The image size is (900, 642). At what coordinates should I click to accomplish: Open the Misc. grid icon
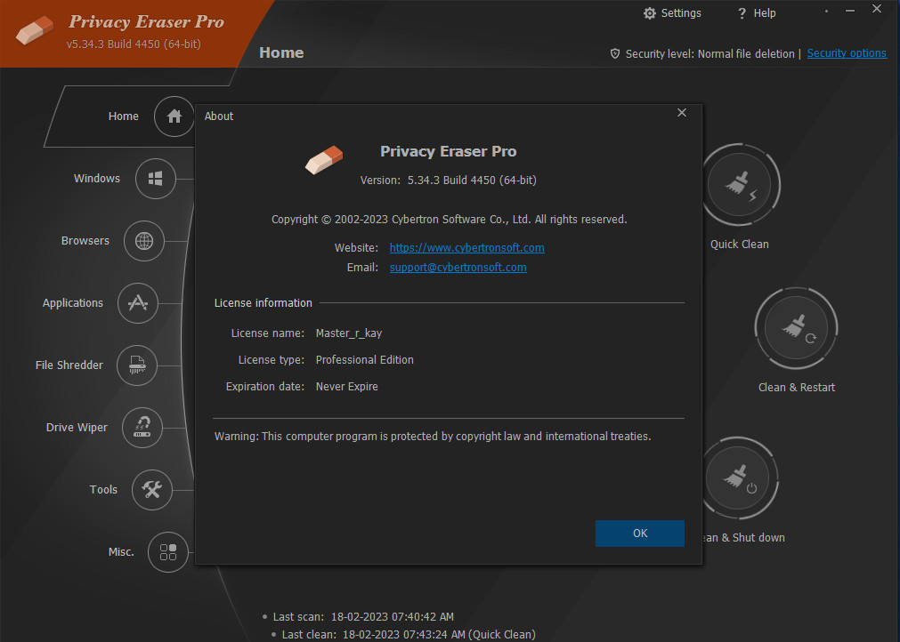point(168,552)
